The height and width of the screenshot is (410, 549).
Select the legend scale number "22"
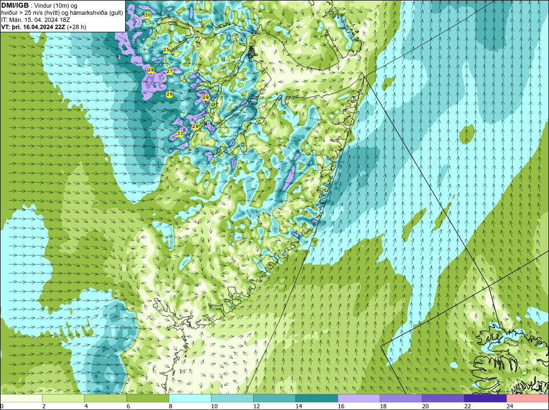[467, 406]
